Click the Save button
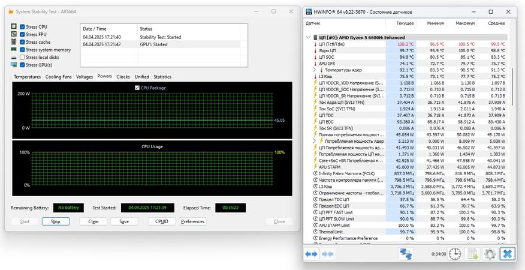 pyautogui.click(x=124, y=221)
